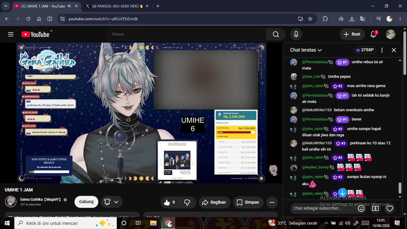Open Chrome reading mode book icon
Viewport: 407px width, 229px height.
tap(50, 19)
